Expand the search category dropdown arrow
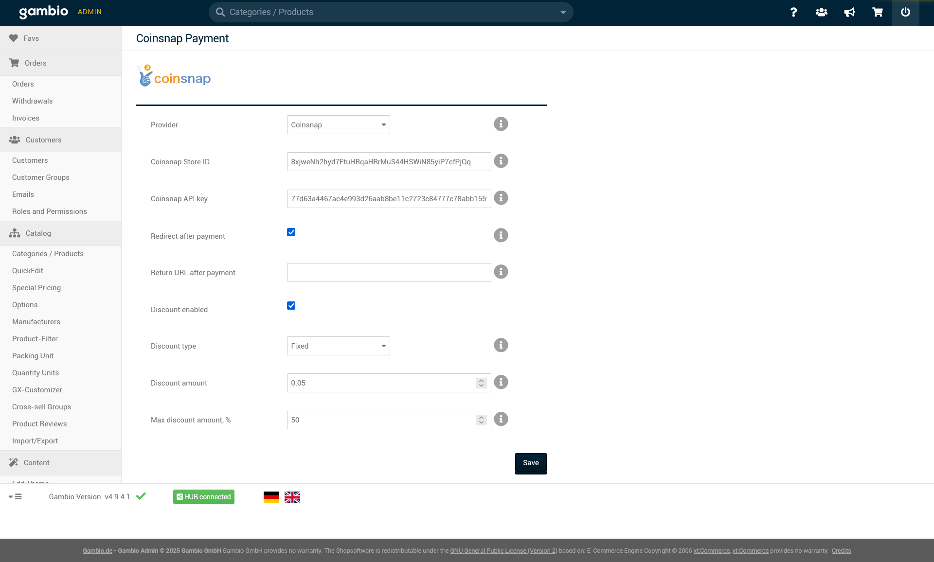 563,13
